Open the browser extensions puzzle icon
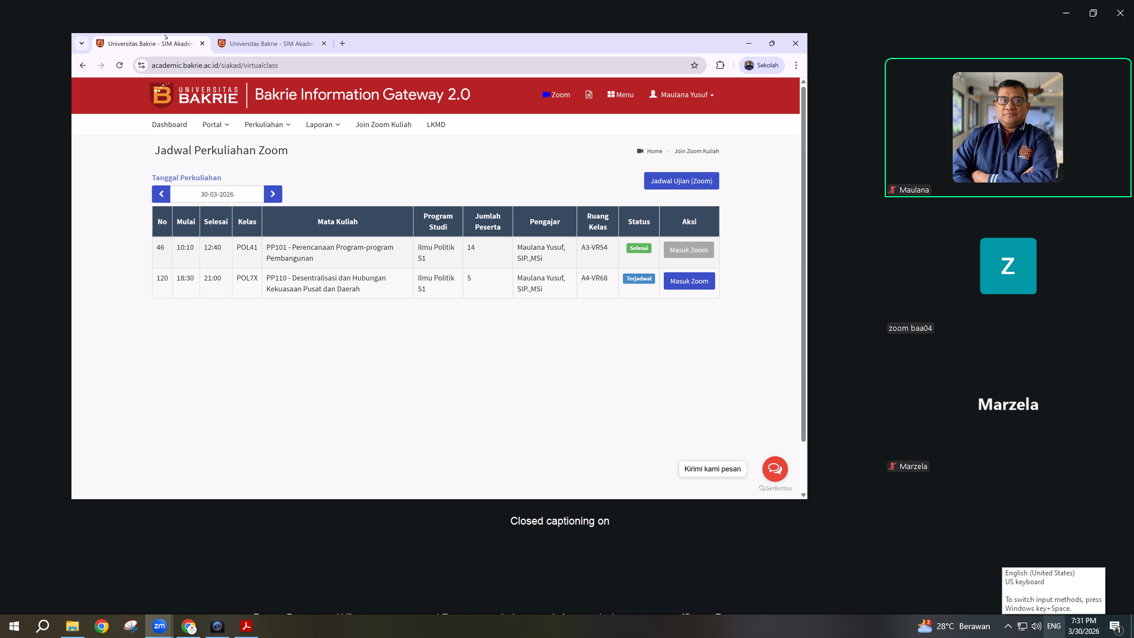The image size is (1134, 638). [720, 66]
